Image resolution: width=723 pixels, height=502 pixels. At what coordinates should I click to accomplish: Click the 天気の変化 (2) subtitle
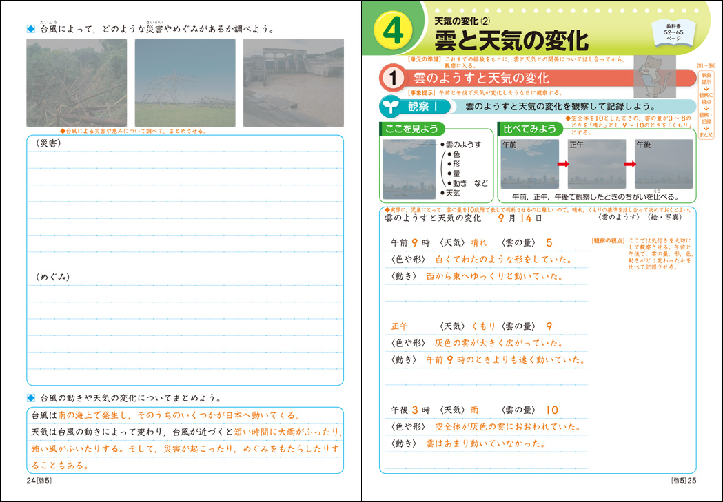coord(462,21)
